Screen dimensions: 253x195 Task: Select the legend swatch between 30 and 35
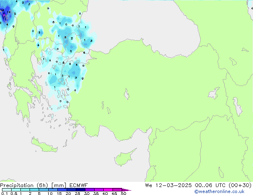click(x=90, y=190)
